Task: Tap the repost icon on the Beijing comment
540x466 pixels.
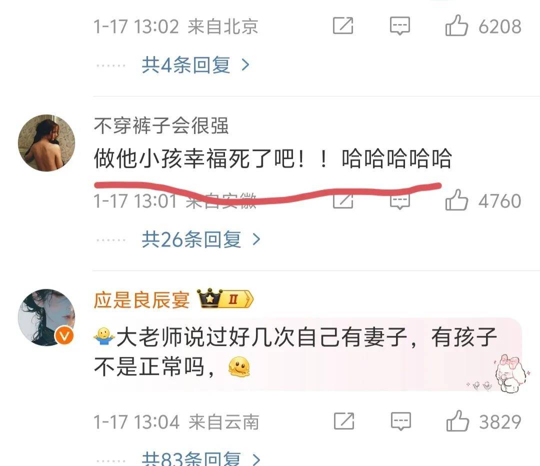Action: [343, 25]
